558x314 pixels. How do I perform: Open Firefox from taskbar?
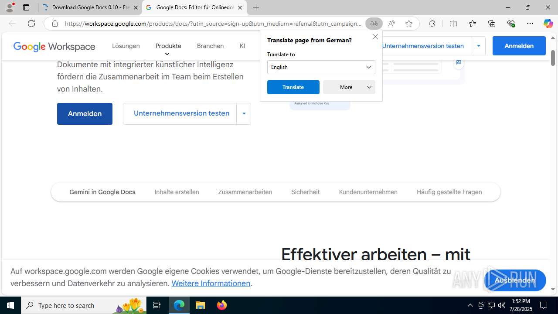222,305
